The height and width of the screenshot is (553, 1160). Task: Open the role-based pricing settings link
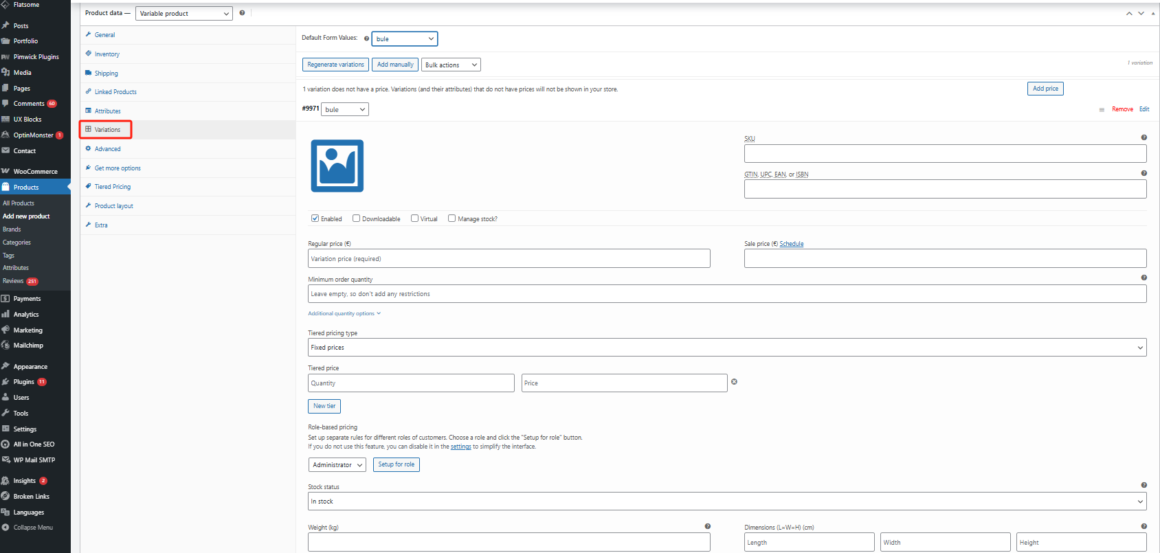pos(461,447)
